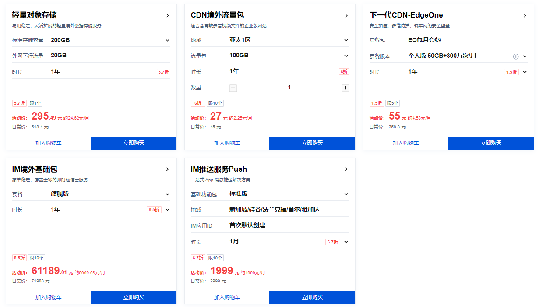This screenshot has height=307, width=543.
Task: Click the 限10个 badge on CDN境外流量包
Action: [215, 103]
